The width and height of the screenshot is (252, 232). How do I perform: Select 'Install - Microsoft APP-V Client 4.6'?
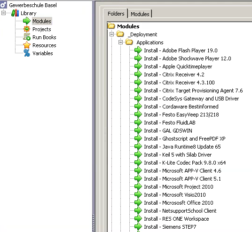coord(182,171)
